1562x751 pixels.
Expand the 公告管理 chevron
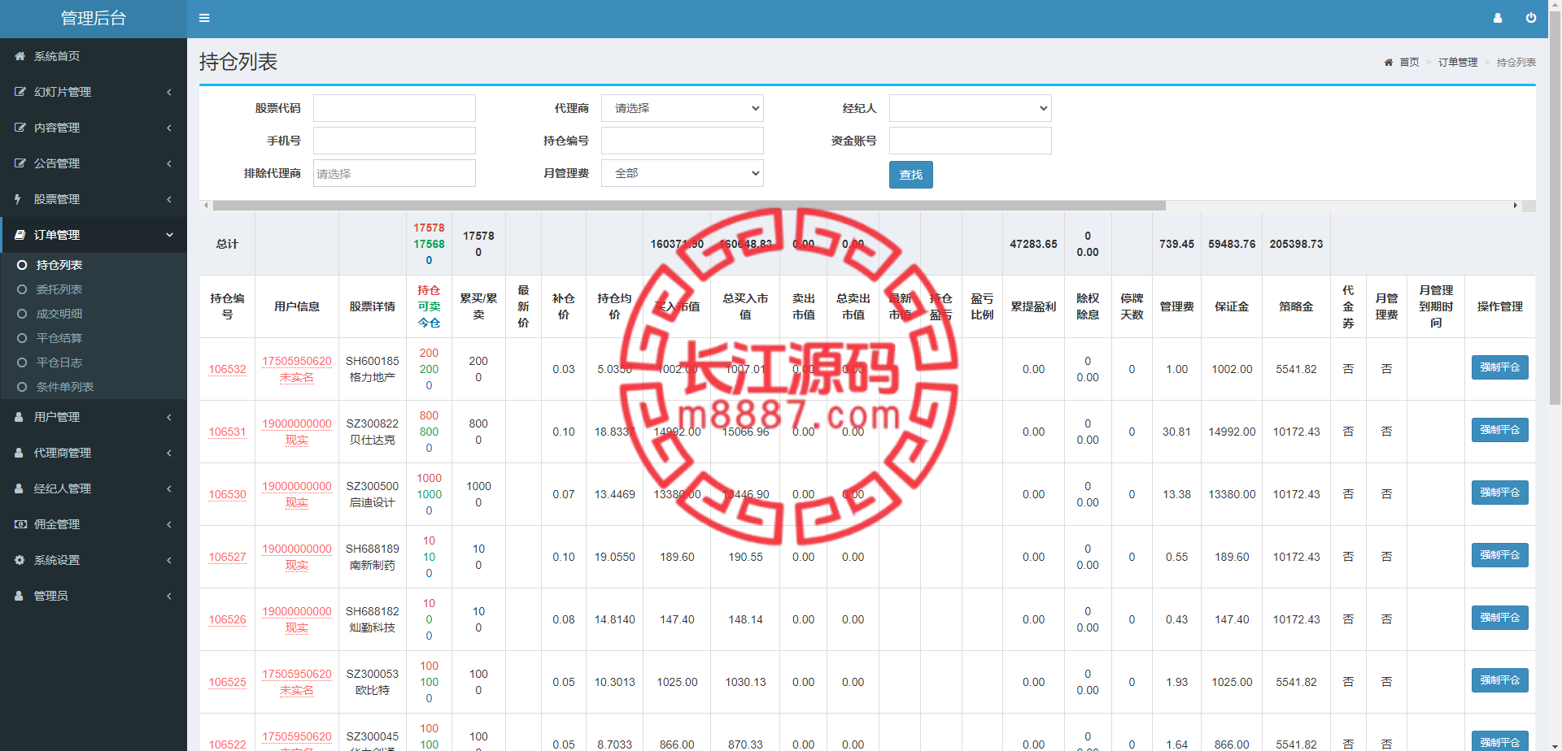[x=169, y=163]
